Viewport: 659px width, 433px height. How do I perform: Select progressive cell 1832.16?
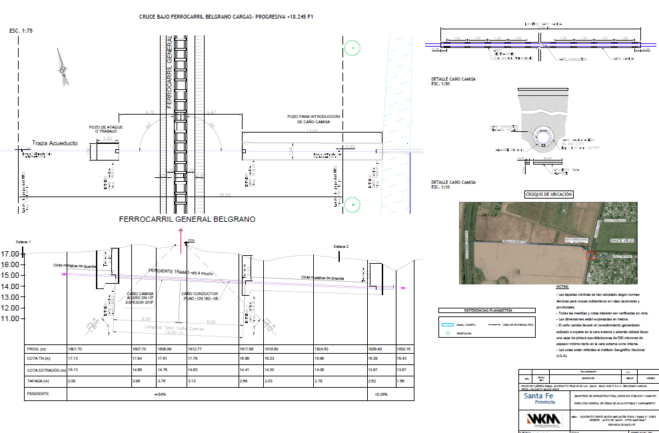tap(404, 349)
